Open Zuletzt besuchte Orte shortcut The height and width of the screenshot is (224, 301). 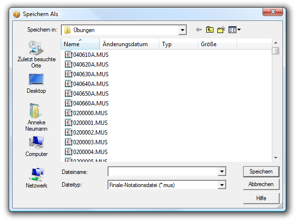pos(36,54)
